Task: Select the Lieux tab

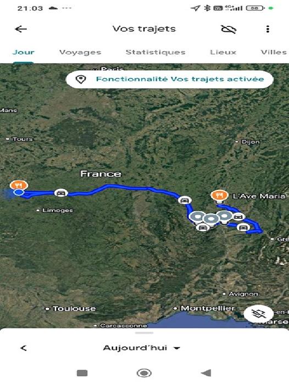Action: (223, 52)
